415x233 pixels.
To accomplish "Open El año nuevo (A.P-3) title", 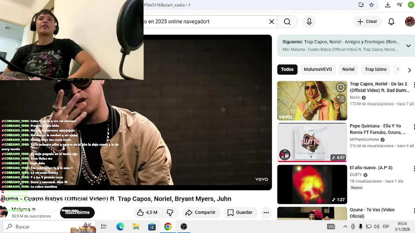I will 371,168.
